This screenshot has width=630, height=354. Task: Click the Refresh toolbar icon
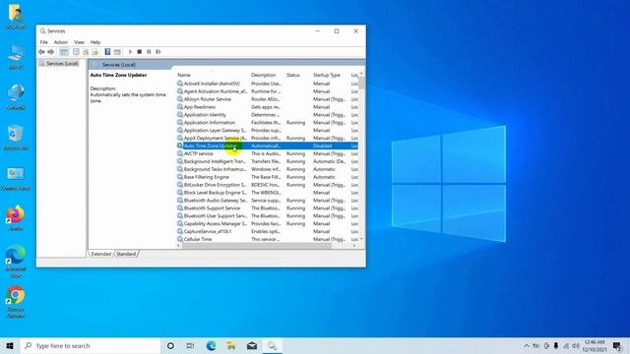tap(86, 52)
